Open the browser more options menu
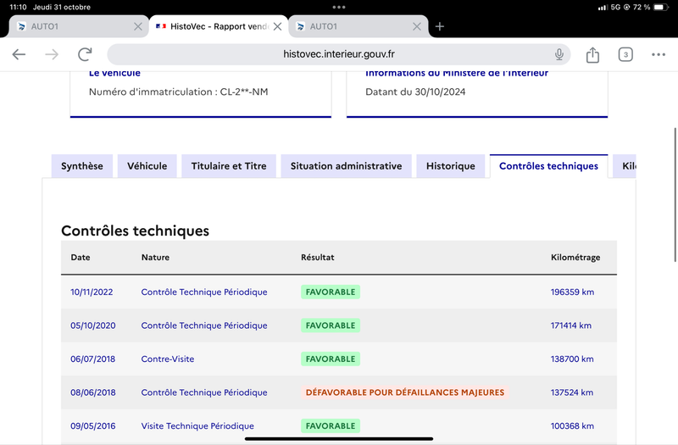The width and height of the screenshot is (678, 445). click(659, 54)
